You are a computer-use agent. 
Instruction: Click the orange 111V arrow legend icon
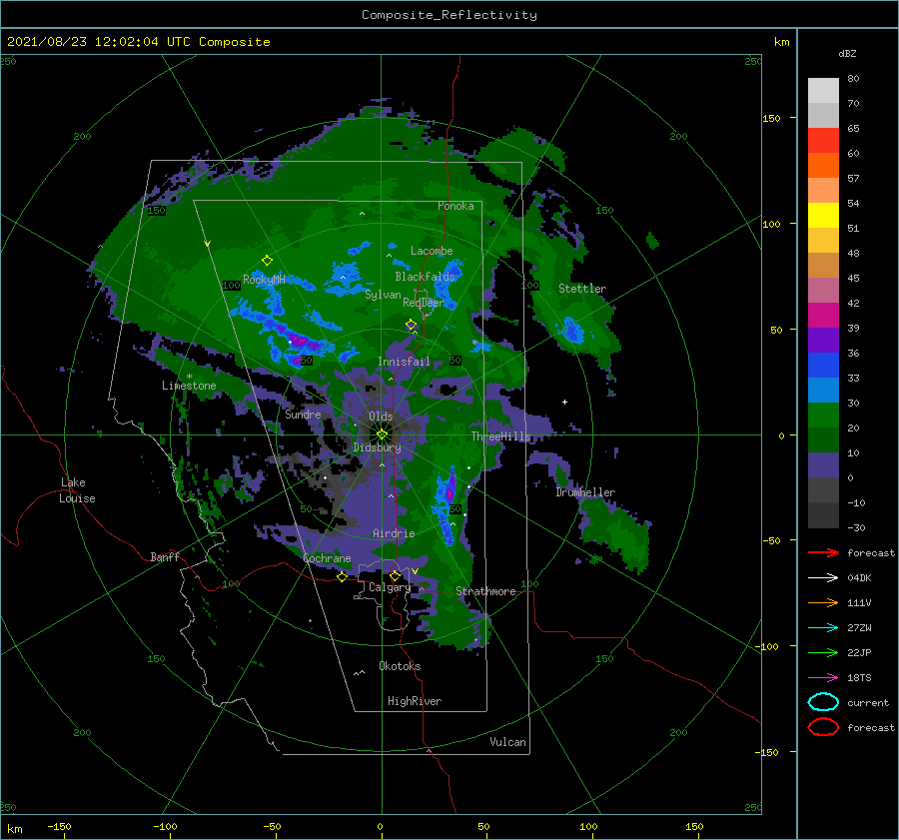point(823,602)
